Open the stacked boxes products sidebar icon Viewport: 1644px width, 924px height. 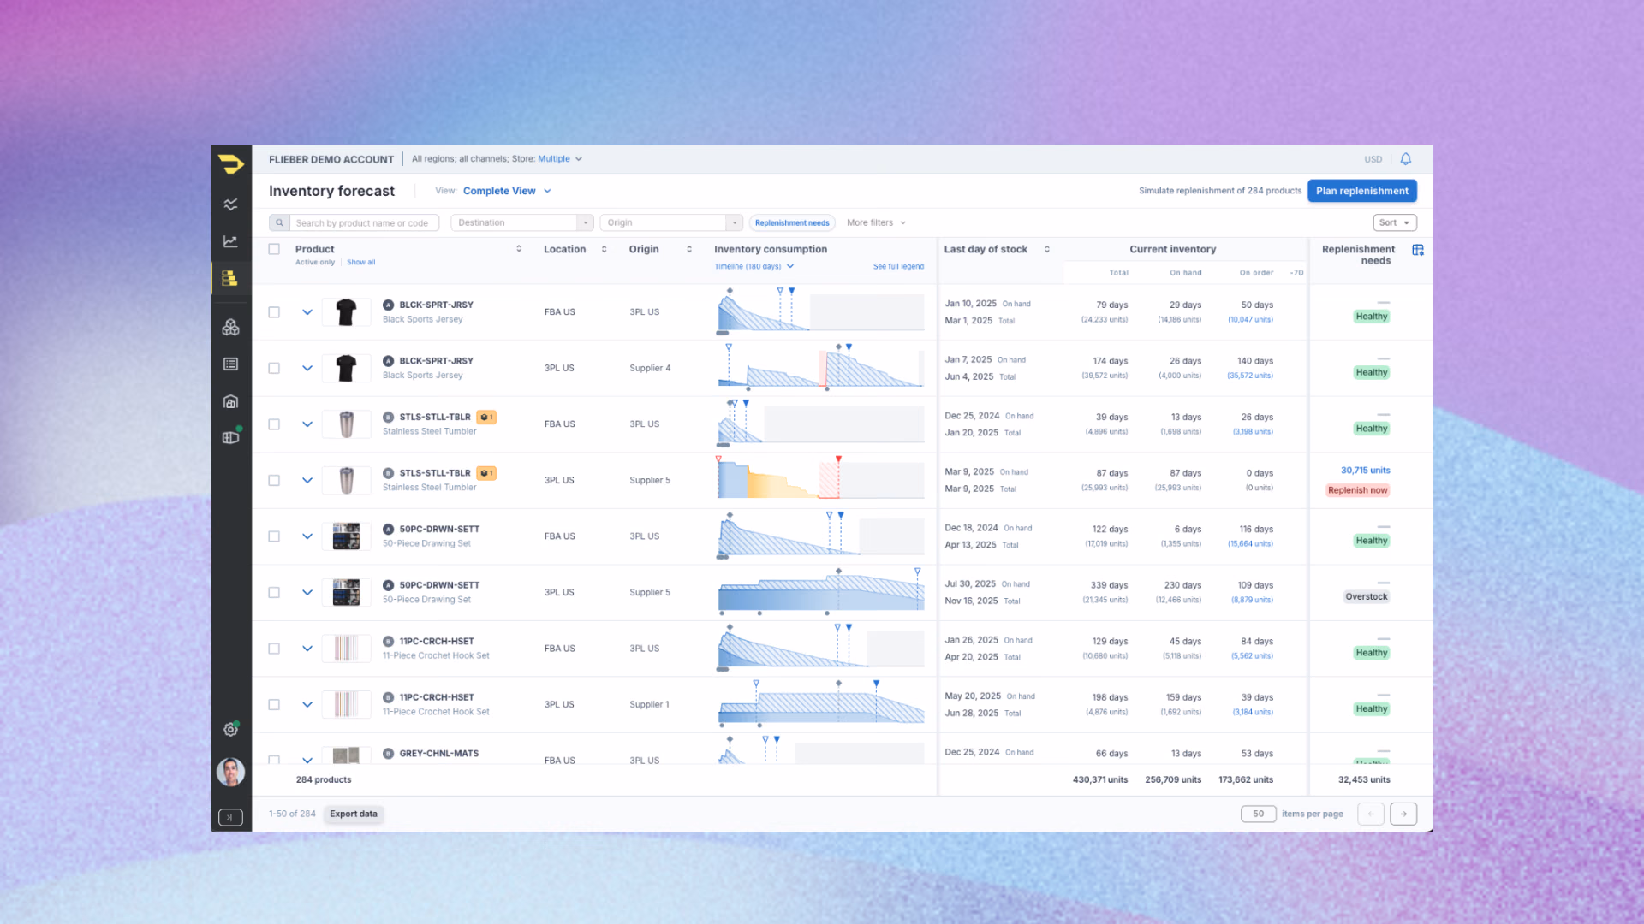point(230,328)
